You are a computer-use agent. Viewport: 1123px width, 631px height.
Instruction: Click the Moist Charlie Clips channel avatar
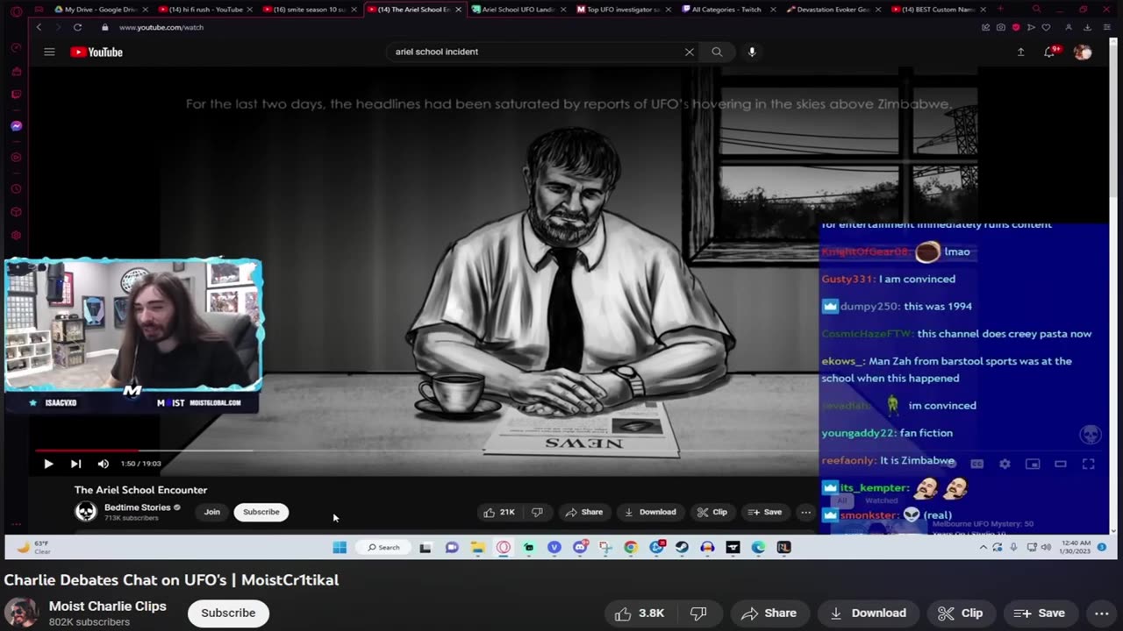[22, 613]
